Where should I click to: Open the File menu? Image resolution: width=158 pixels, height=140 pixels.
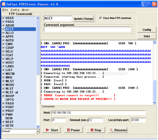(5, 10)
